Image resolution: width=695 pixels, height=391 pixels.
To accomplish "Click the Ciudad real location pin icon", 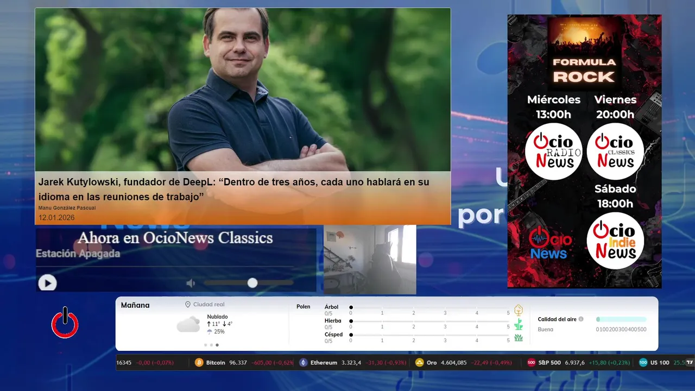I will tap(188, 305).
